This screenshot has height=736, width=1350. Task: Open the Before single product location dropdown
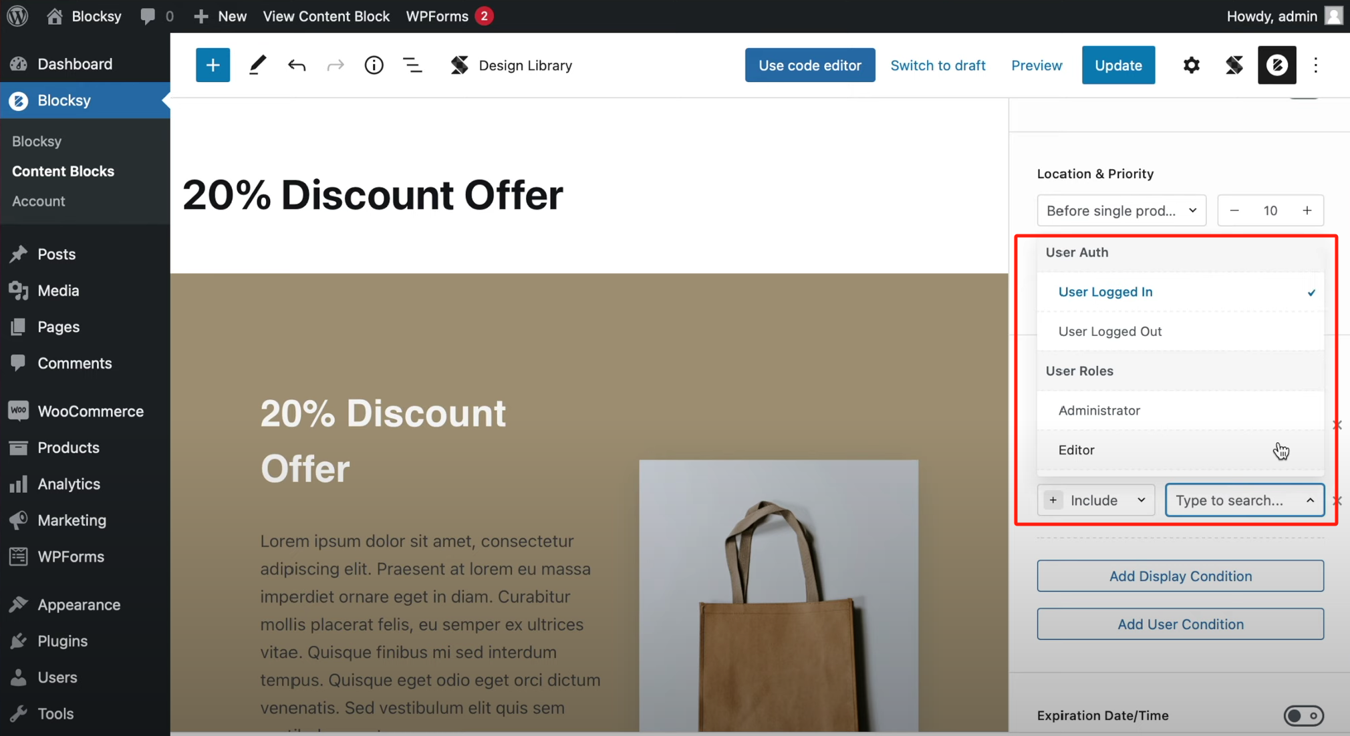[1121, 210]
